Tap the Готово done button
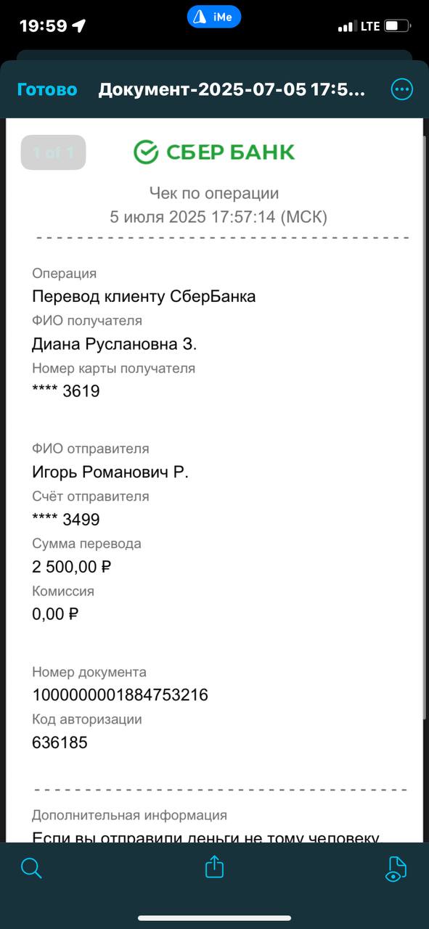Viewport: 429px width, 929px height. (47, 90)
